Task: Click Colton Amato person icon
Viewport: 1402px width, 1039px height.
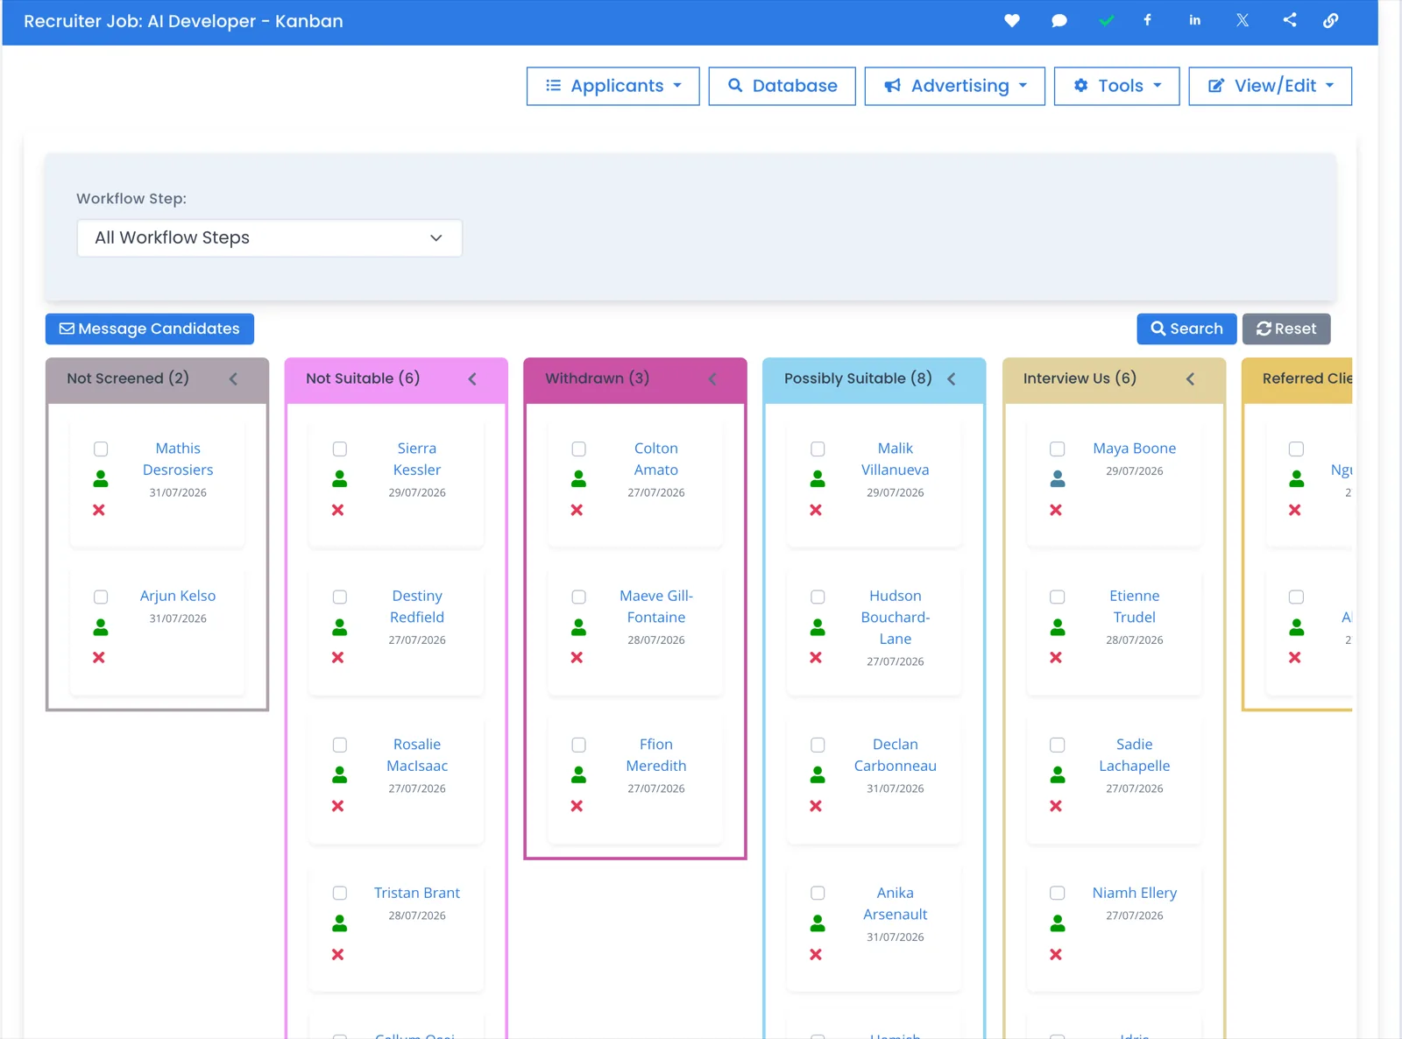Action: click(578, 478)
